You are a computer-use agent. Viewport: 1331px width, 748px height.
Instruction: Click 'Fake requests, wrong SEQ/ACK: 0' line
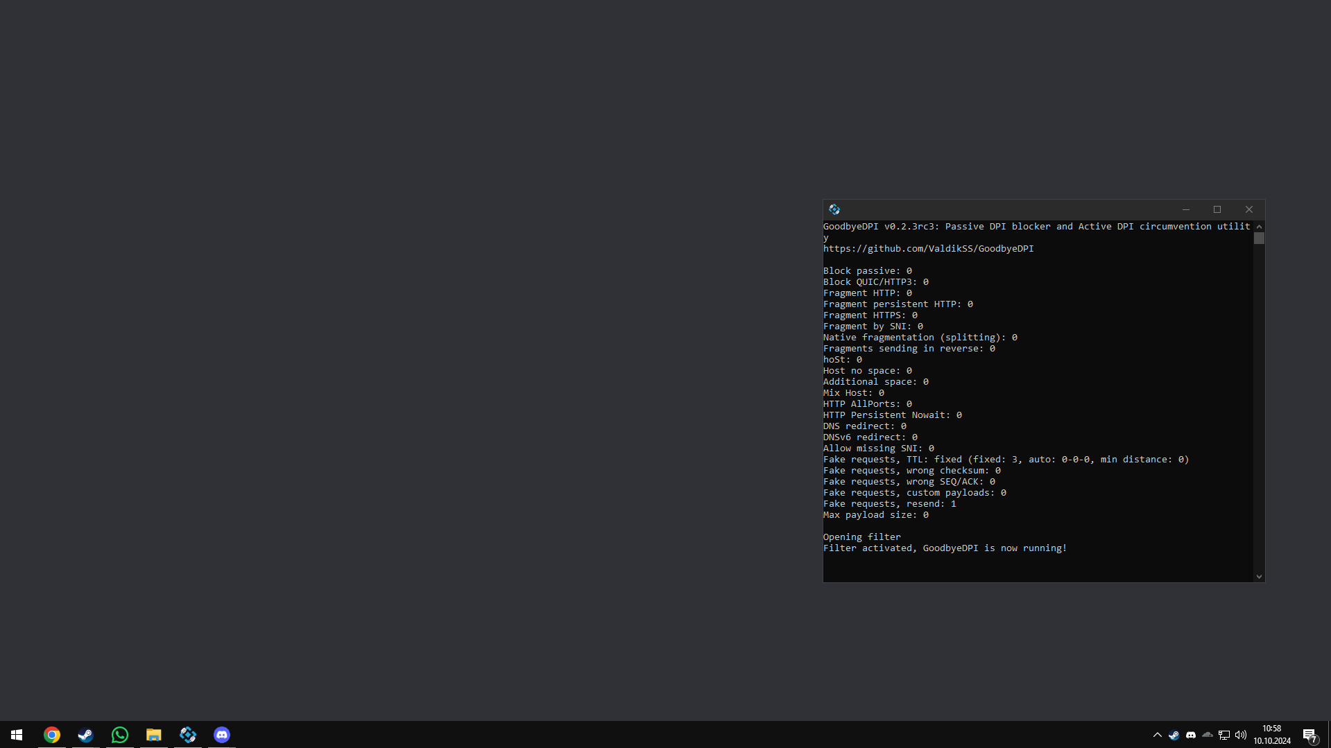click(909, 482)
